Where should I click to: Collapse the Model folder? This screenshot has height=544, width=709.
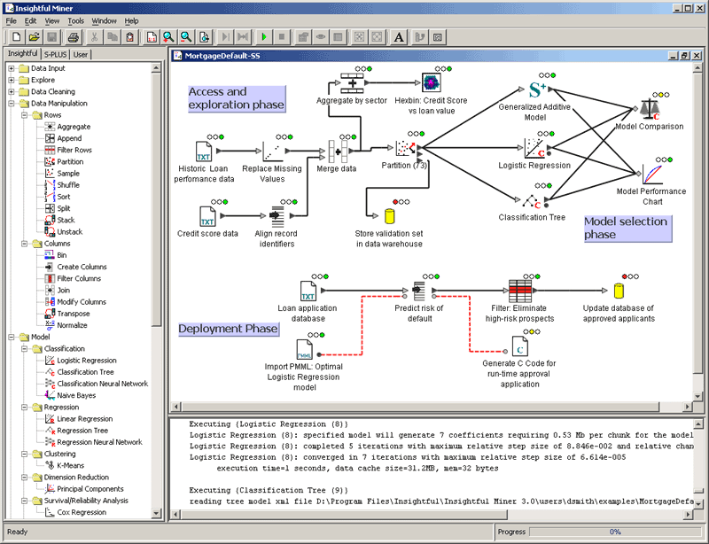click(12, 337)
